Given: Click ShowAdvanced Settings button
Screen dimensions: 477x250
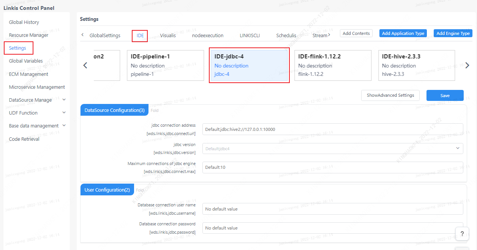Looking at the screenshot, I should (x=390, y=96).
